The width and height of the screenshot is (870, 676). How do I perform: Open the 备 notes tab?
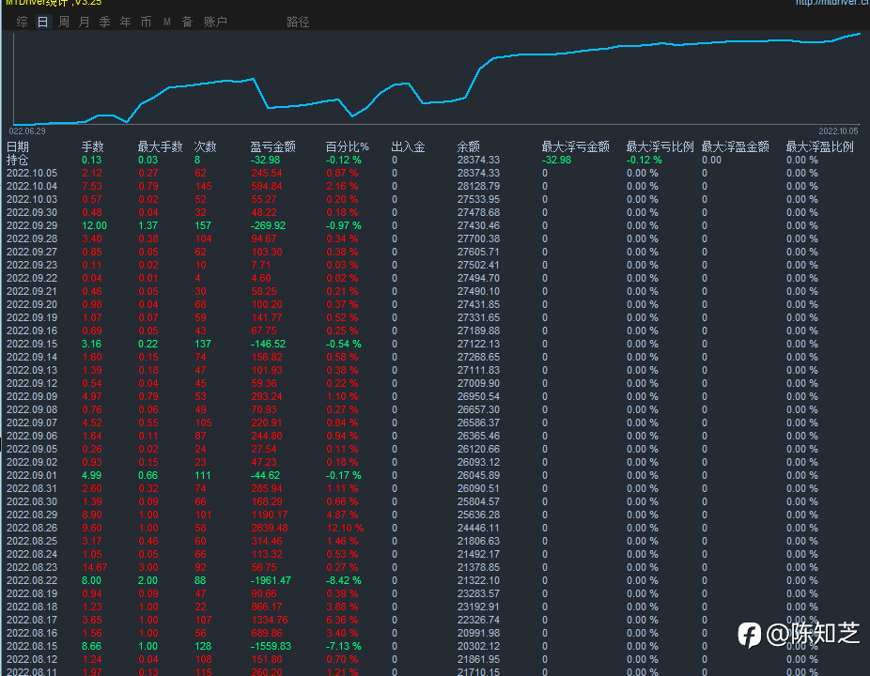tap(187, 22)
